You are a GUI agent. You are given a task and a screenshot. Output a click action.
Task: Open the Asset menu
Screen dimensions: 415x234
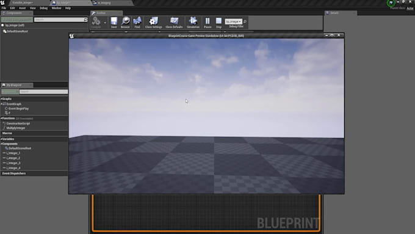[22, 8]
